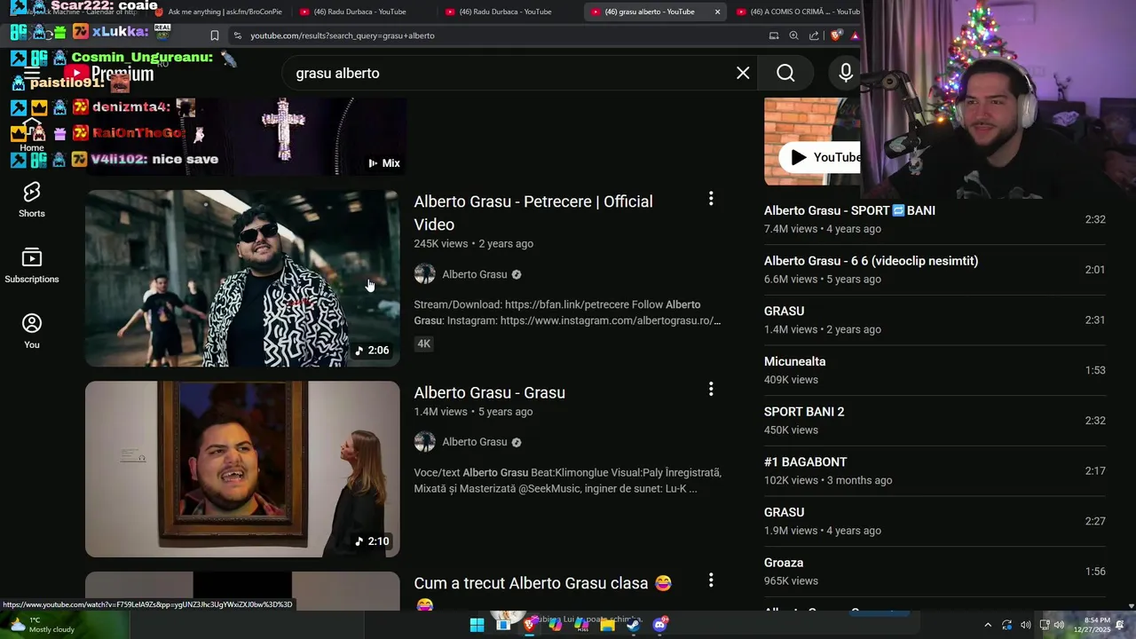Play track #1 BAGABONT
This screenshot has width=1136, height=639.
click(935, 470)
